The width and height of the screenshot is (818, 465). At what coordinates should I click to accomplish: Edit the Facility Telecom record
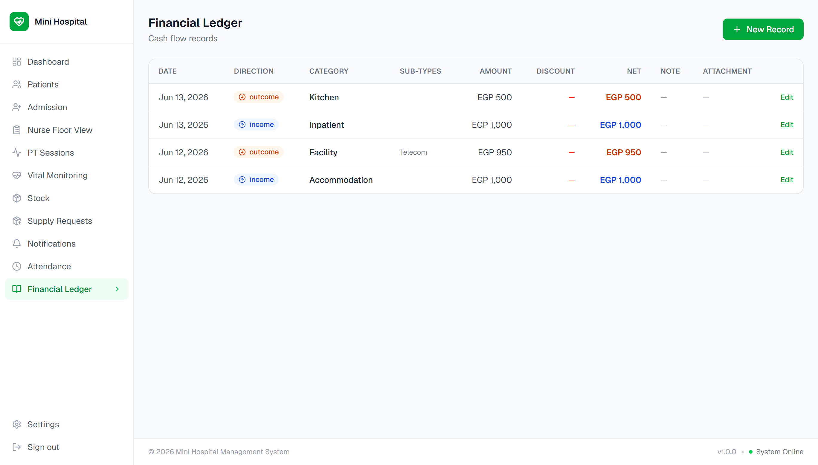[787, 152]
